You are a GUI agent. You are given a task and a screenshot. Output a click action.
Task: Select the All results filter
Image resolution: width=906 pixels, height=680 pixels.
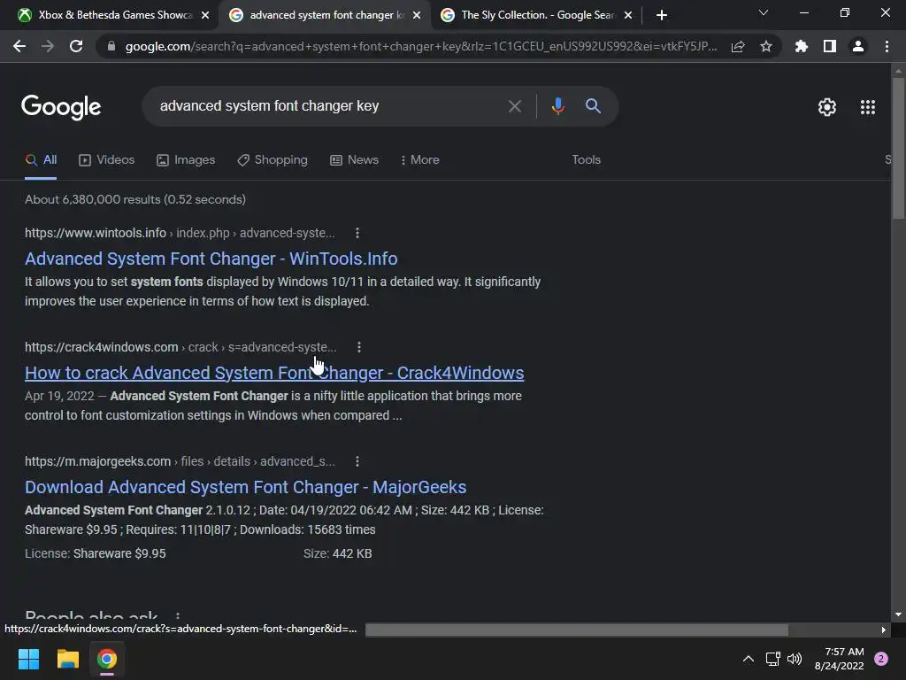pyautogui.click(x=41, y=160)
